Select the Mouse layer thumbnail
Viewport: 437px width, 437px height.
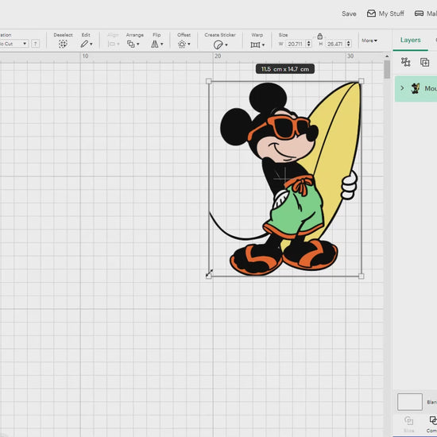[x=416, y=88]
